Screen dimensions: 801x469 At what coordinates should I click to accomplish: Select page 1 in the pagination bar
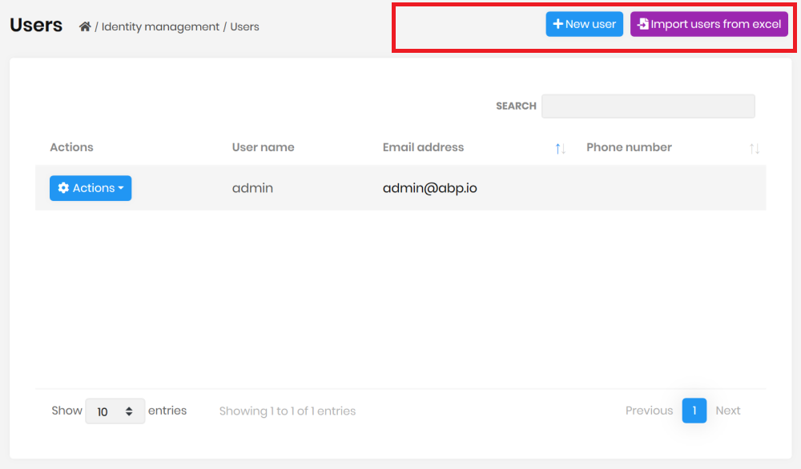[x=694, y=411]
